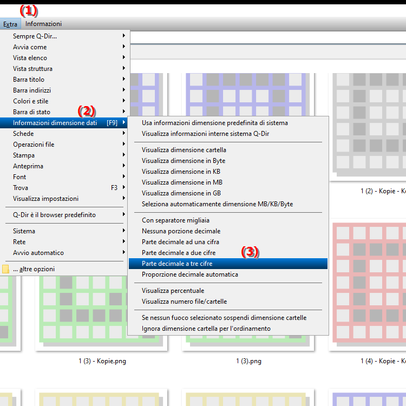Select Visualizza dimensione in MB

pos(228,182)
